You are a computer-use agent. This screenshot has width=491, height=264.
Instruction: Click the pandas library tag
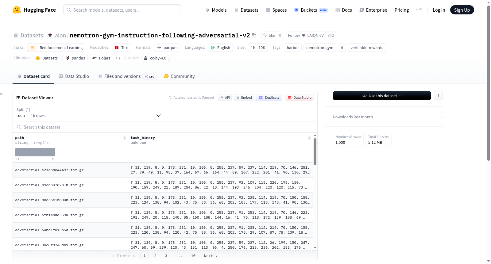[75, 58]
